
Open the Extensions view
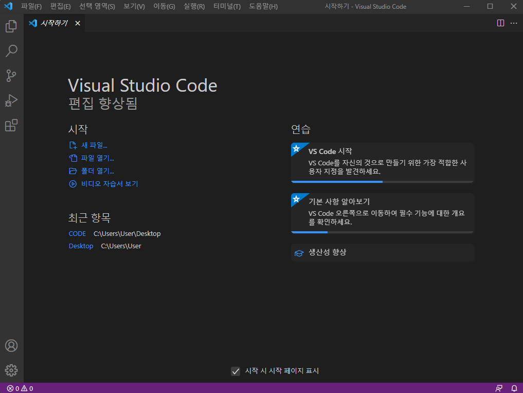11,125
